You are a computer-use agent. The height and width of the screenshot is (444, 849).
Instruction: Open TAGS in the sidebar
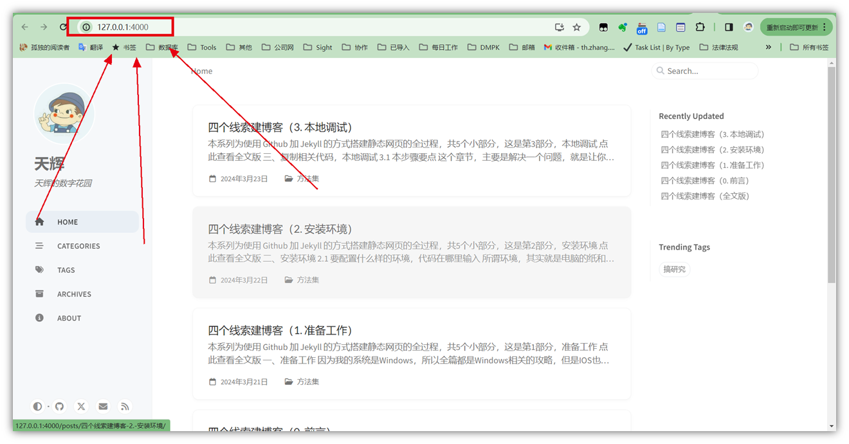(x=82, y=270)
